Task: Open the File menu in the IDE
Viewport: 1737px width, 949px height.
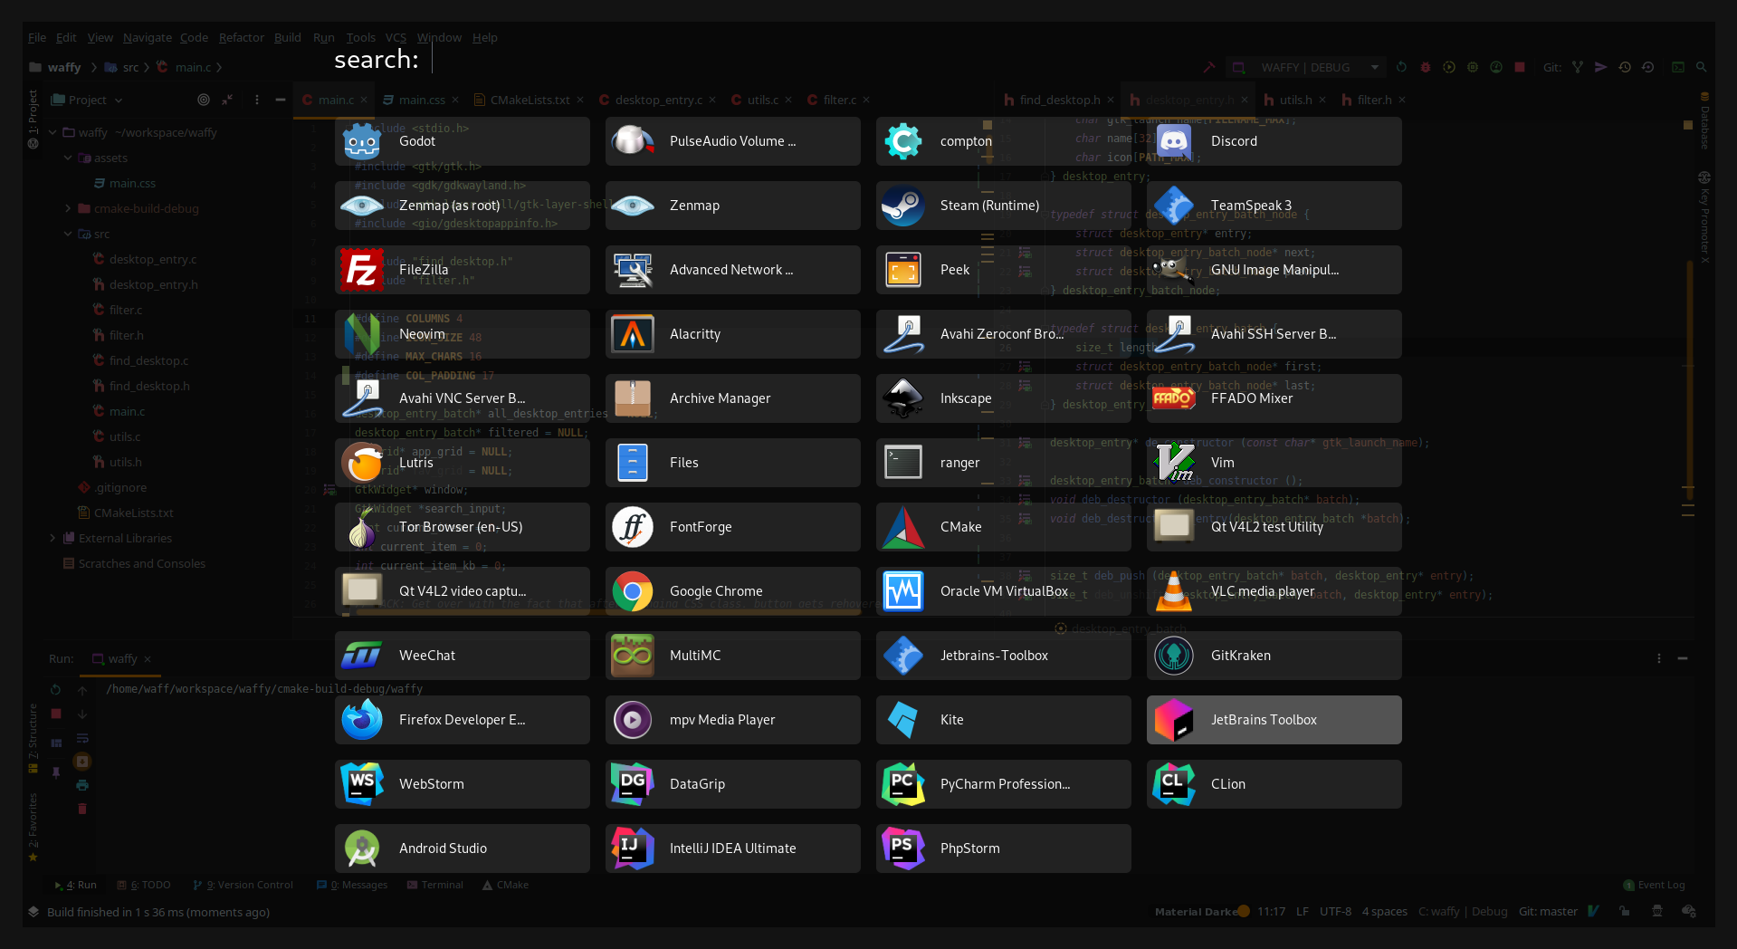Action: tap(37, 38)
